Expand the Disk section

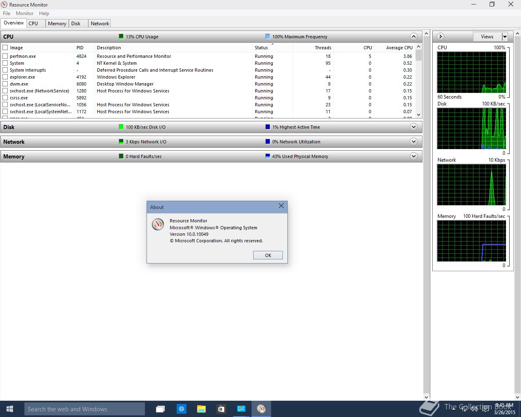pos(414,127)
